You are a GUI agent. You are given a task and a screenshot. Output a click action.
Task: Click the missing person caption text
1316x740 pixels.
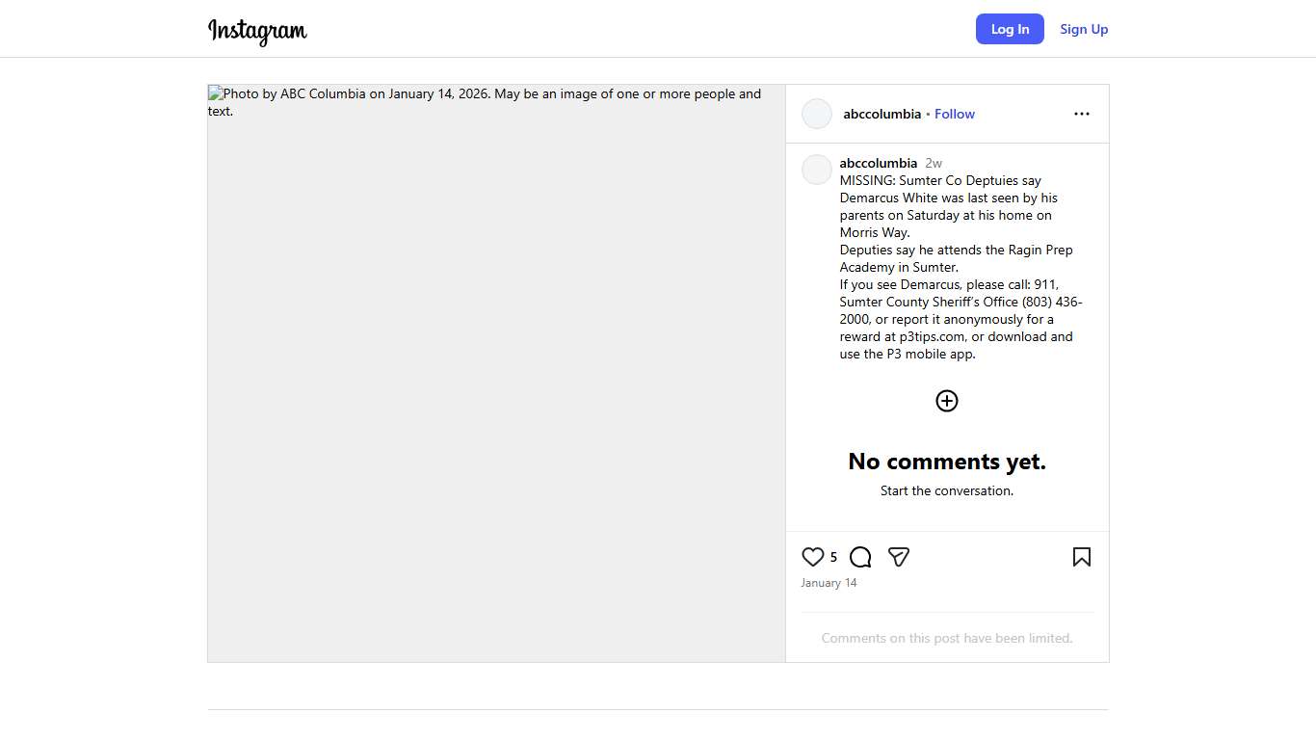pos(954,267)
